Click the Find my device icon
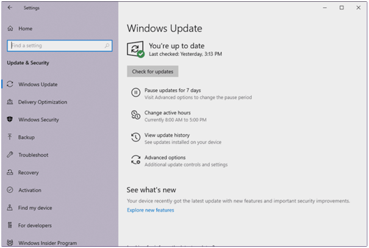369x248 pixels. (x=10, y=208)
